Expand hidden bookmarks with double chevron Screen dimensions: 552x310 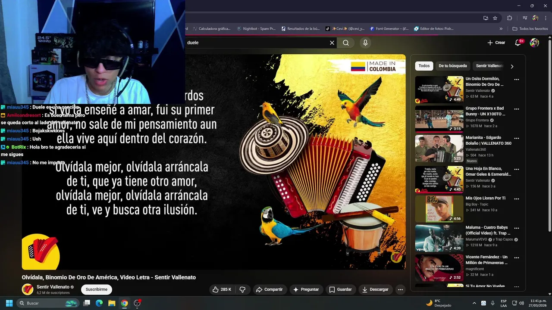point(501,29)
